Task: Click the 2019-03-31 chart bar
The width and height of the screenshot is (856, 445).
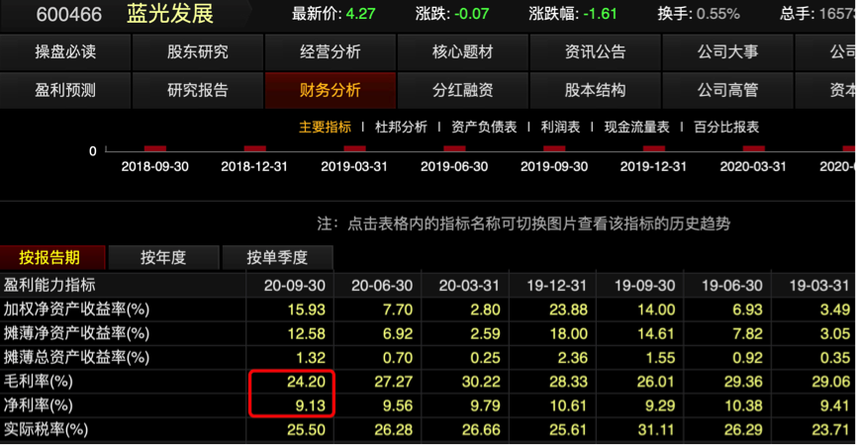Action: [355, 148]
